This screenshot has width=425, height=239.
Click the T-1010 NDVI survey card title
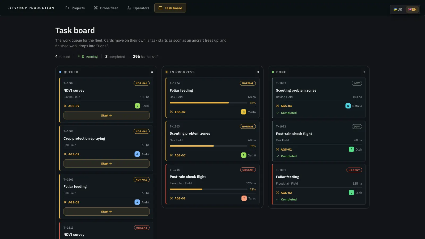coord(74,235)
